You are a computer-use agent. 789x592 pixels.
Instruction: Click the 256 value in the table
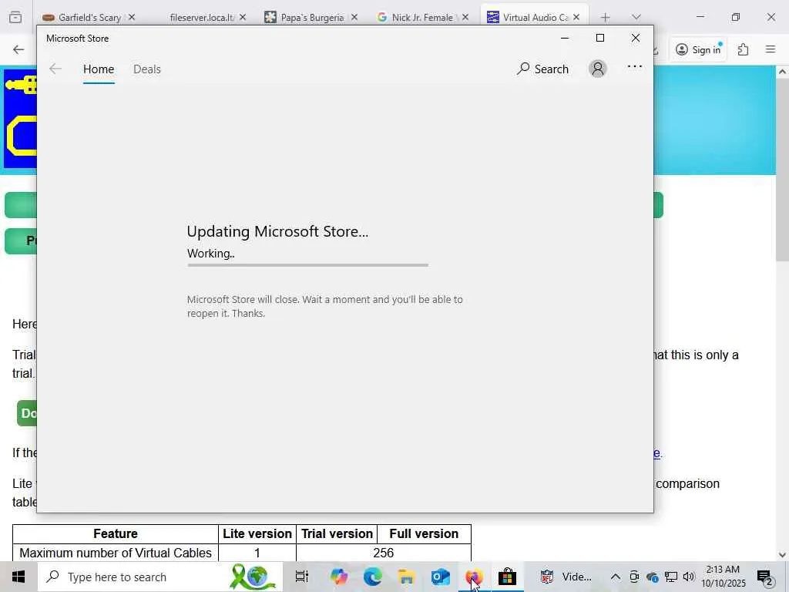click(384, 553)
